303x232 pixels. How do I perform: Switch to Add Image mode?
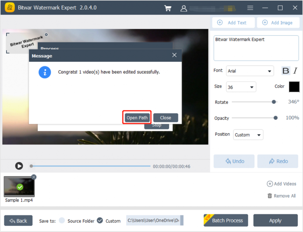click(x=278, y=22)
